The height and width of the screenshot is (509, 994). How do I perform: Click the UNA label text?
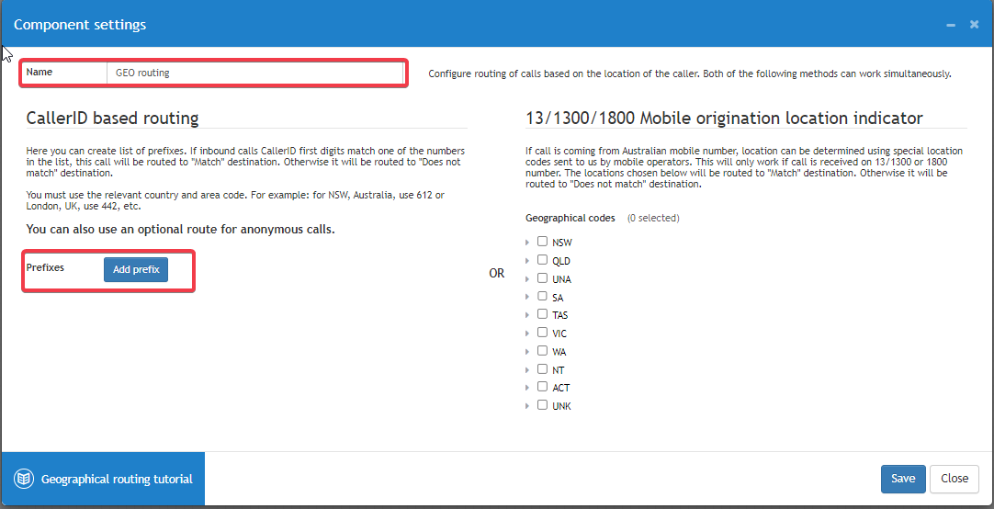(561, 279)
